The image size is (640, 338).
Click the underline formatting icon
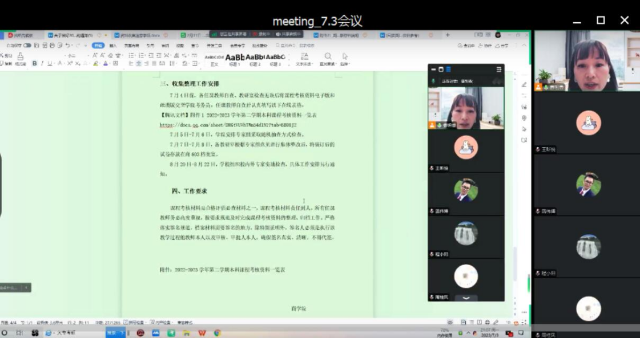(x=49, y=63)
